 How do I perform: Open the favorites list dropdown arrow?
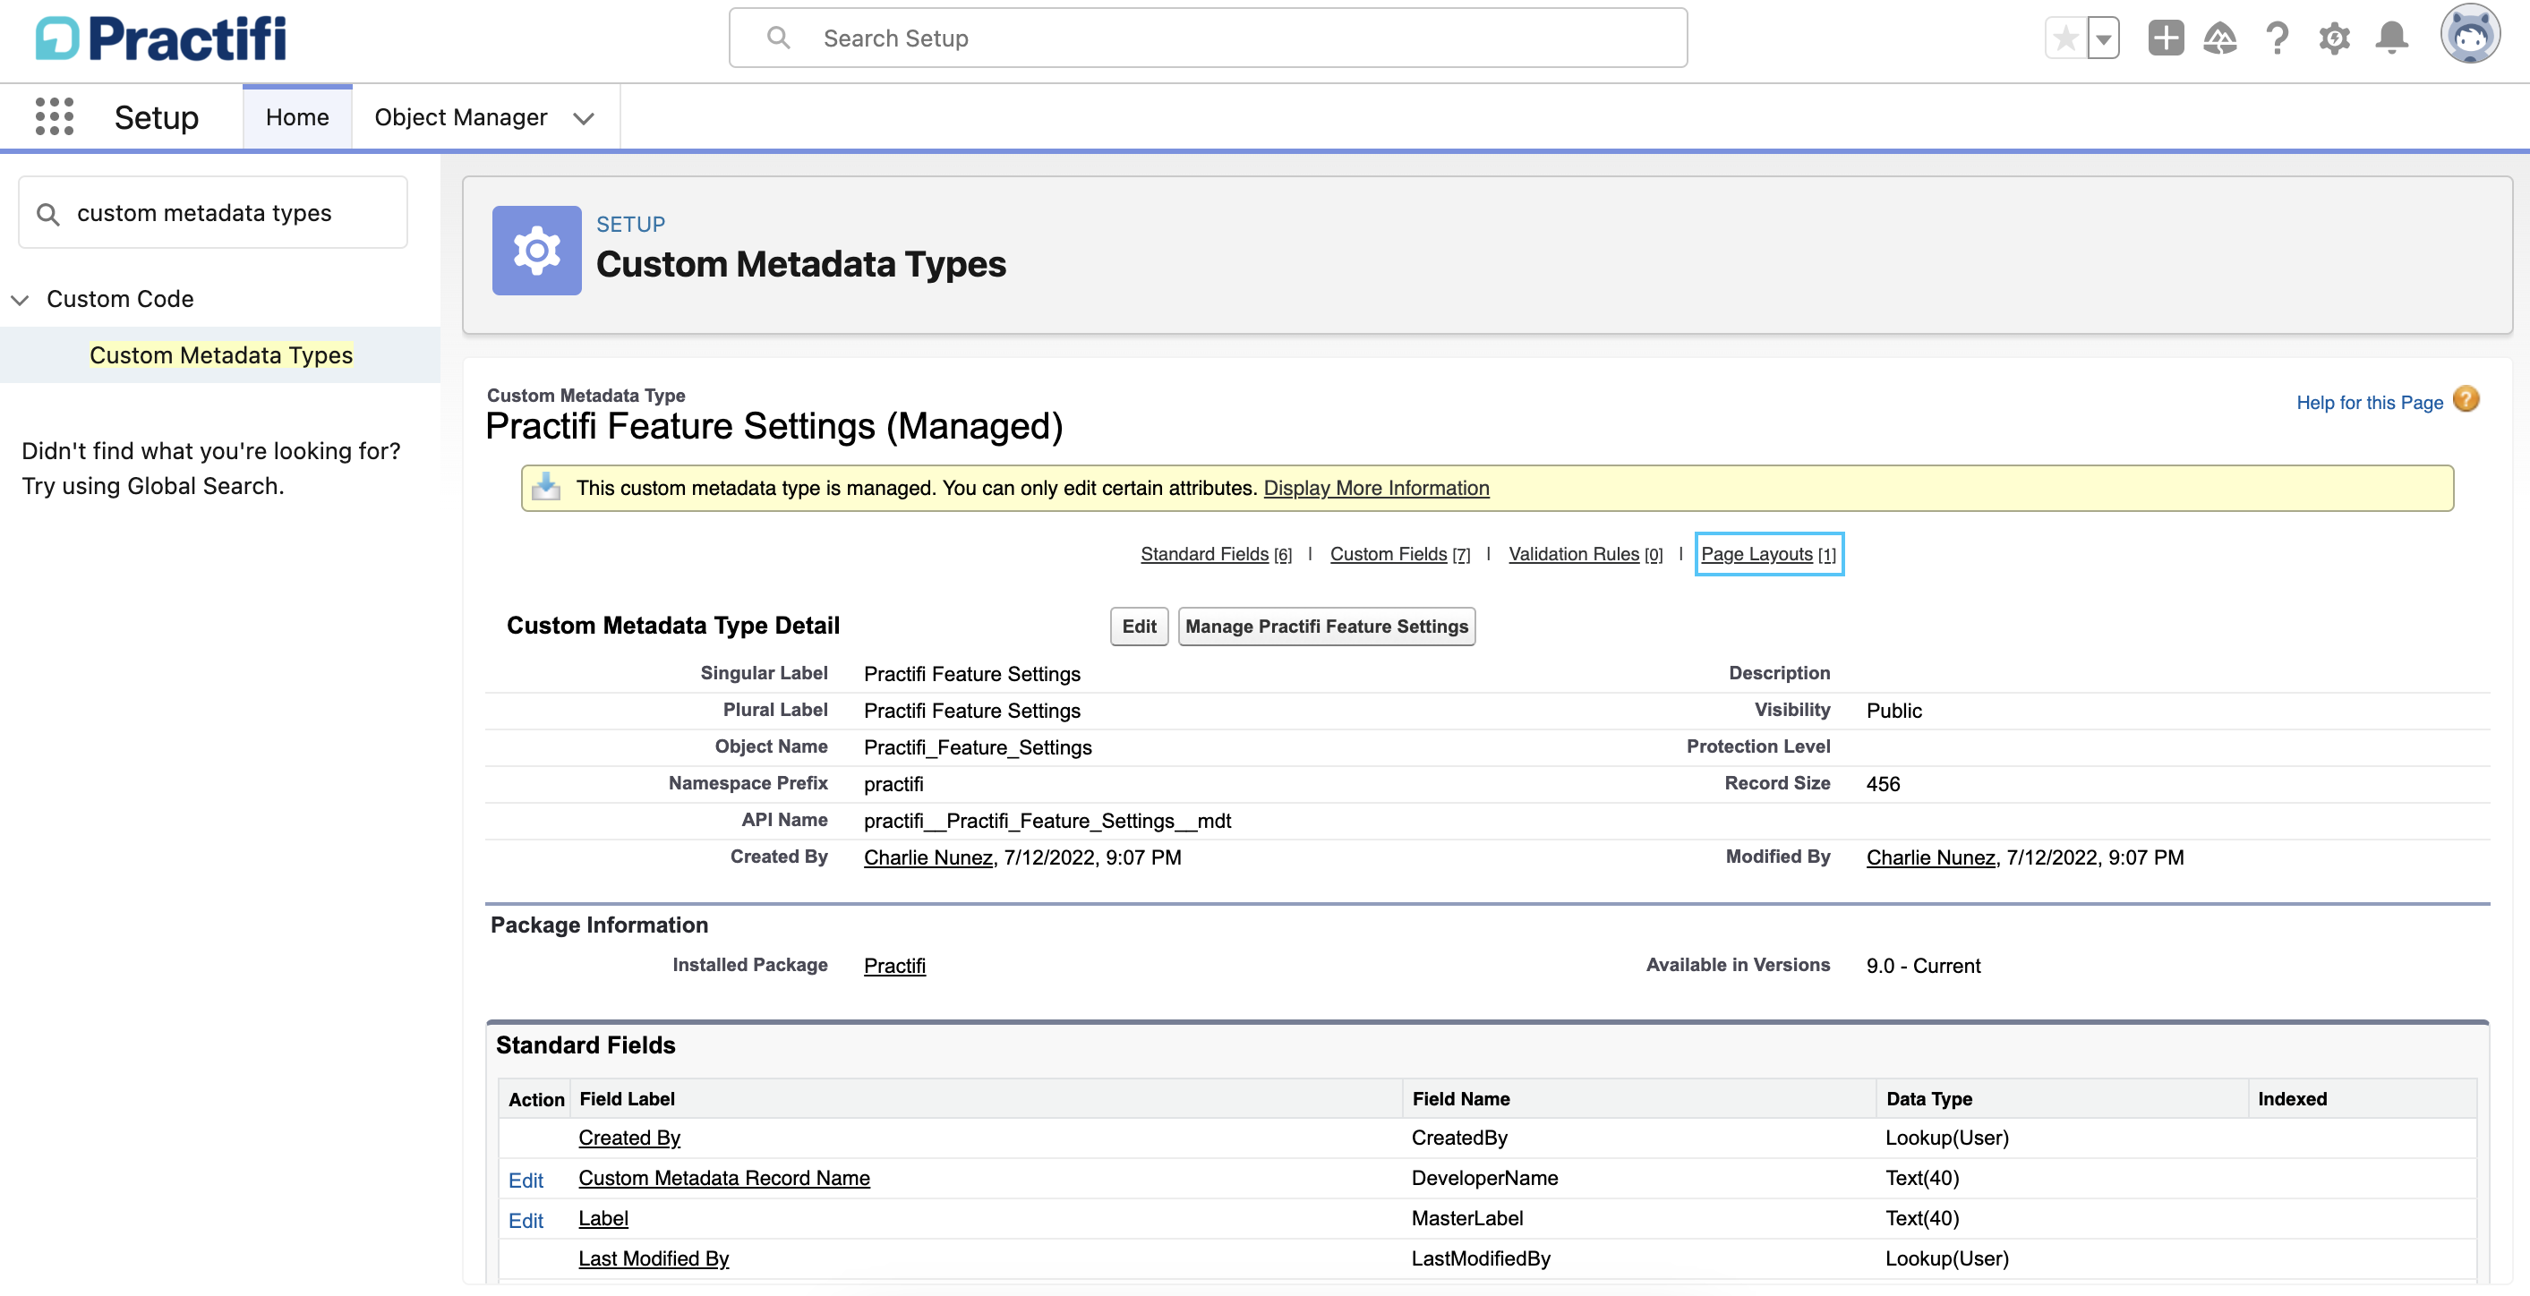(2103, 38)
